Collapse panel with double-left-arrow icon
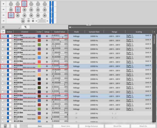Screen dimensions: 157x128 point(70,27)
